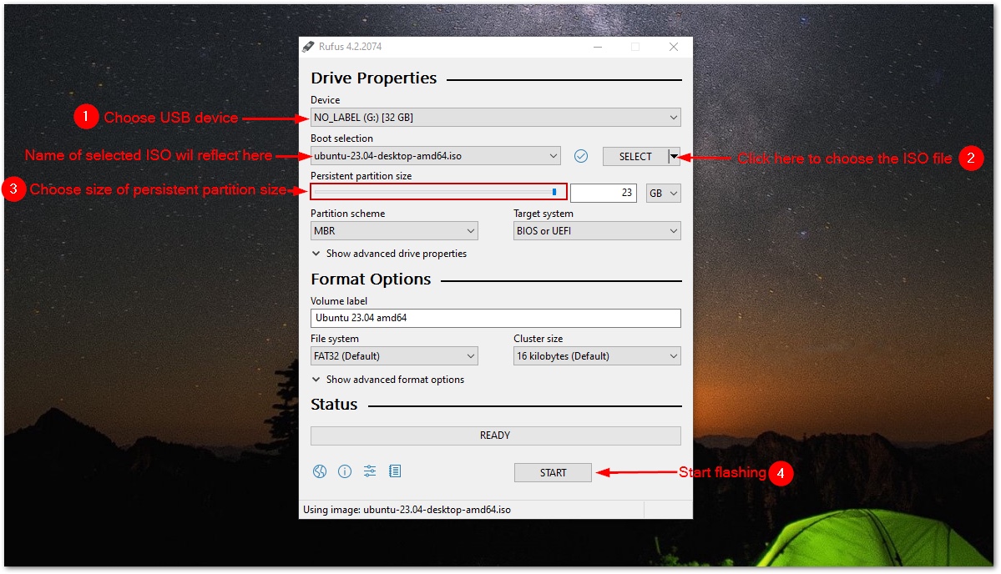Click the SELECT button
The height and width of the screenshot is (574, 1001).
(x=635, y=156)
